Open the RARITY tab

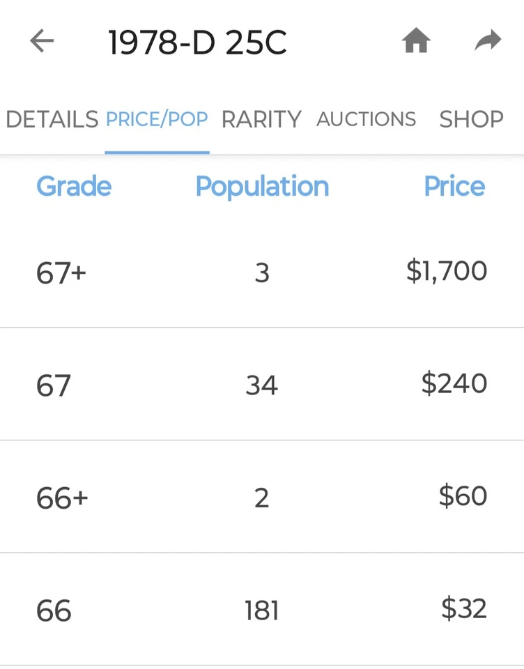click(261, 120)
